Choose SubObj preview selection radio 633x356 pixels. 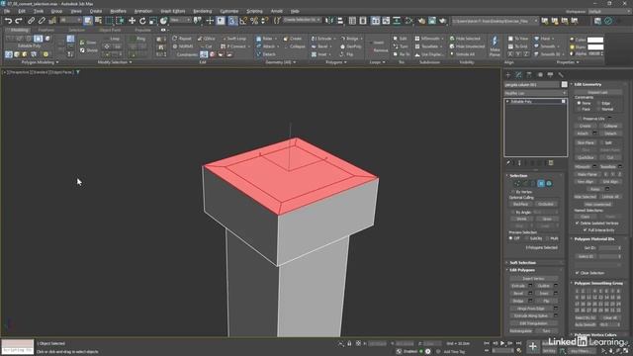[526, 238]
